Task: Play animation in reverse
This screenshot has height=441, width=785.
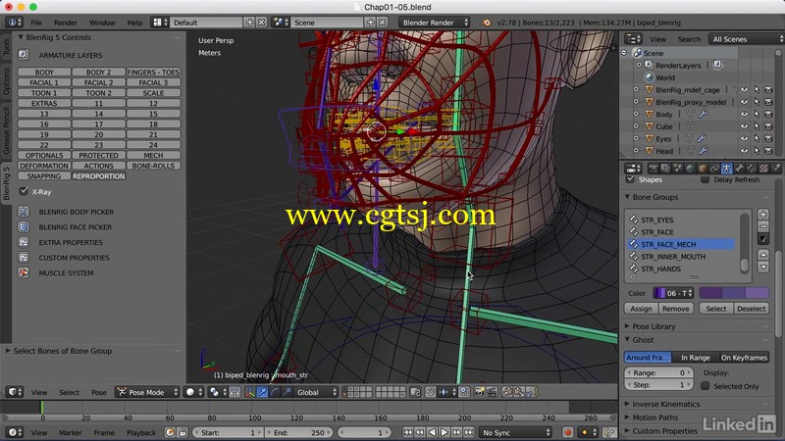Action: (x=432, y=432)
